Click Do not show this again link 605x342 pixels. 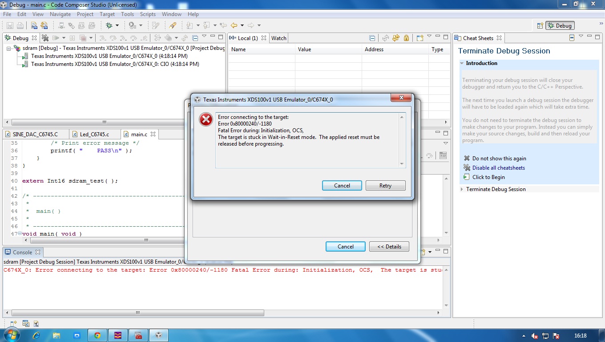(x=499, y=159)
